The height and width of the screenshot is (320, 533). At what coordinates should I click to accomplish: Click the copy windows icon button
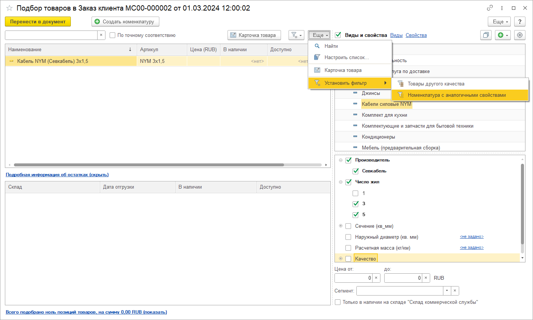[x=486, y=35]
